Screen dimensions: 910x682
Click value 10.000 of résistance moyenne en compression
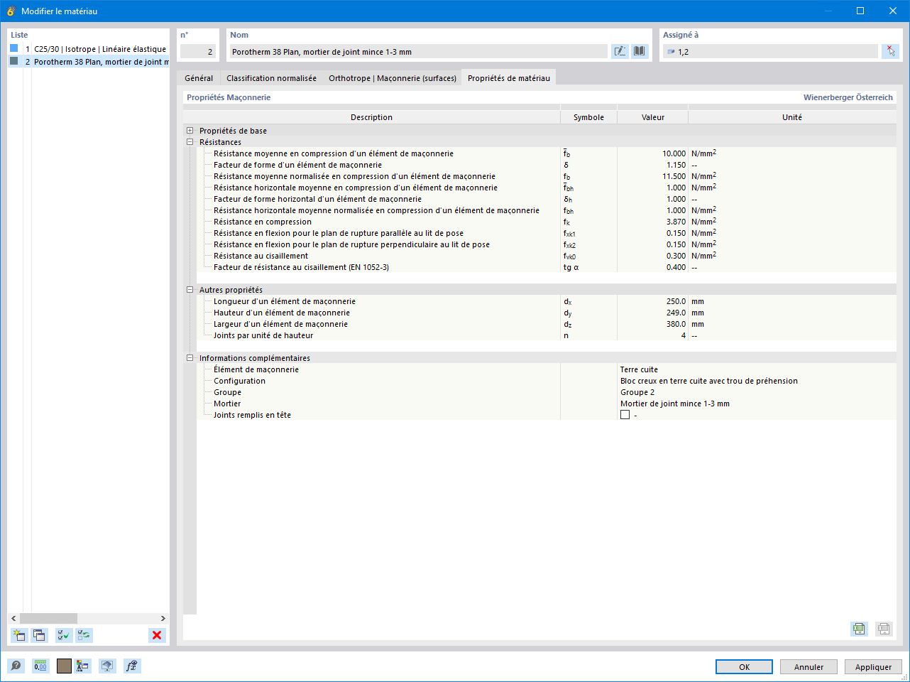click(x=674, y=153)
